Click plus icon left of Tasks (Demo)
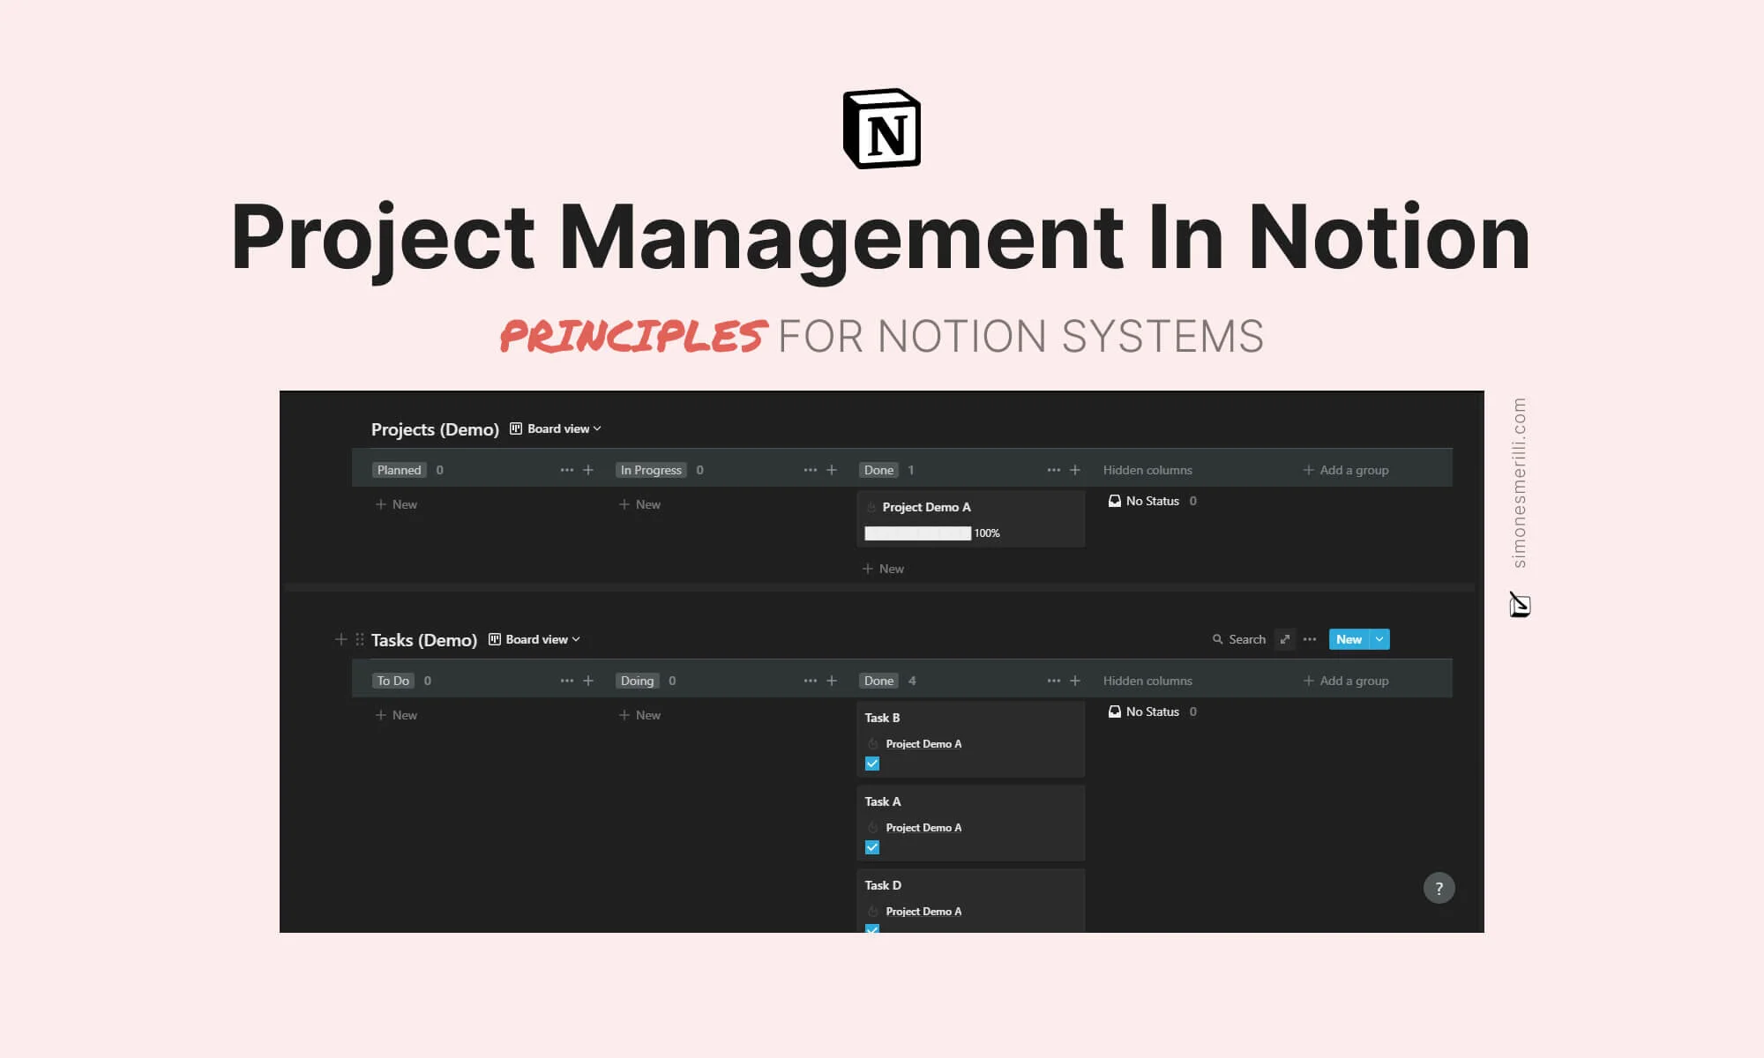Viewport: 1764px width, 1058px height. [340, 639]
